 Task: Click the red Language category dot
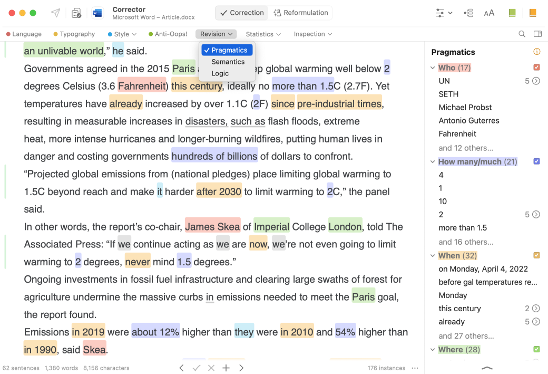tap(8, 34)
